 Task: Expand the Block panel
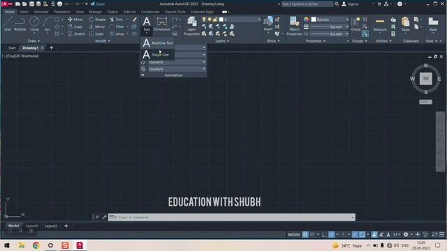pos(273,41)
